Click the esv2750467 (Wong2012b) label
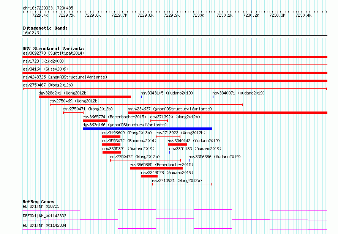Viewport: 338px width, 234px height. pyautogui.click(x=48, y=85)
